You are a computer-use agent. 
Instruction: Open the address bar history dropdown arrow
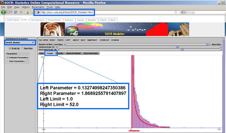click(x=179, y=12)
